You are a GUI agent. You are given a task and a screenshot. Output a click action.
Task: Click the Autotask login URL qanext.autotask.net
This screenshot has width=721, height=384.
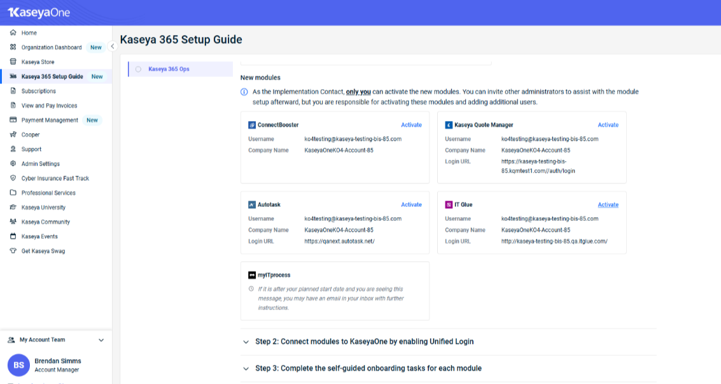point(339,241)
